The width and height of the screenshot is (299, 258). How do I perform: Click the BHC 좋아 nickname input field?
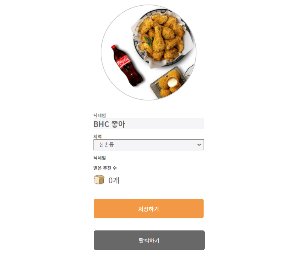(x=149, y=124)
